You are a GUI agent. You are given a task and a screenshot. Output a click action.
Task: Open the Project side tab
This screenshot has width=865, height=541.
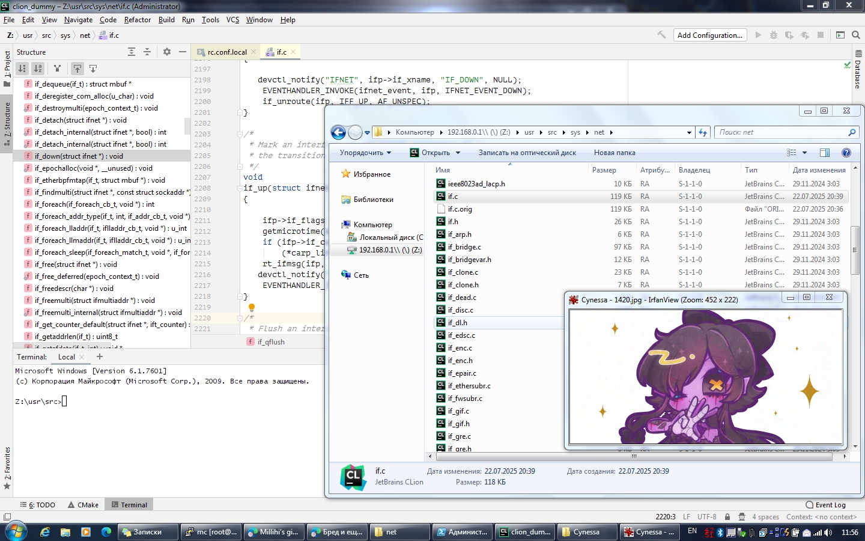pos(7,69)
